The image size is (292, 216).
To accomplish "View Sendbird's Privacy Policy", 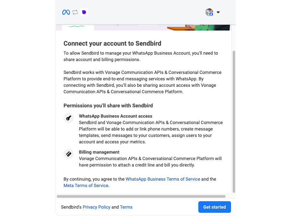I will point(96,207).
